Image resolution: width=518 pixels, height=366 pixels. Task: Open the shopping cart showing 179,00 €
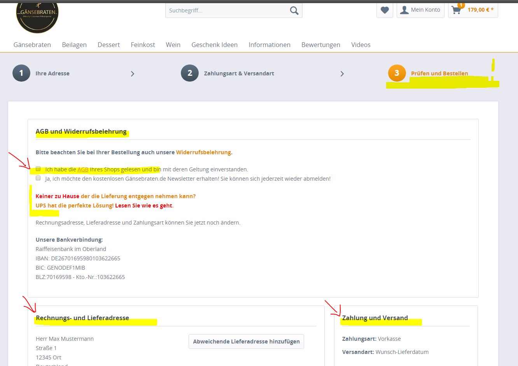(473, 10)
